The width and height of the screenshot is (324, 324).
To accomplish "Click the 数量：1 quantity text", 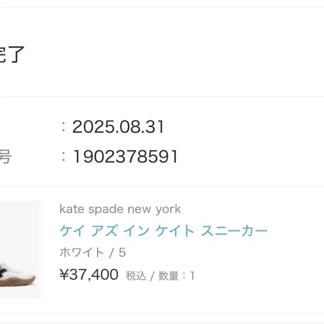I will pyautogui.click(x=175, y=276).
